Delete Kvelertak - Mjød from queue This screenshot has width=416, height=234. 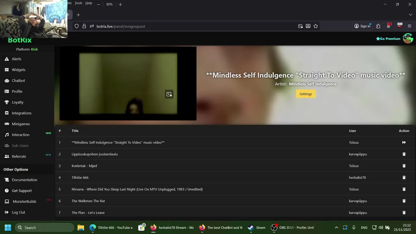click(x=404, y=166)
